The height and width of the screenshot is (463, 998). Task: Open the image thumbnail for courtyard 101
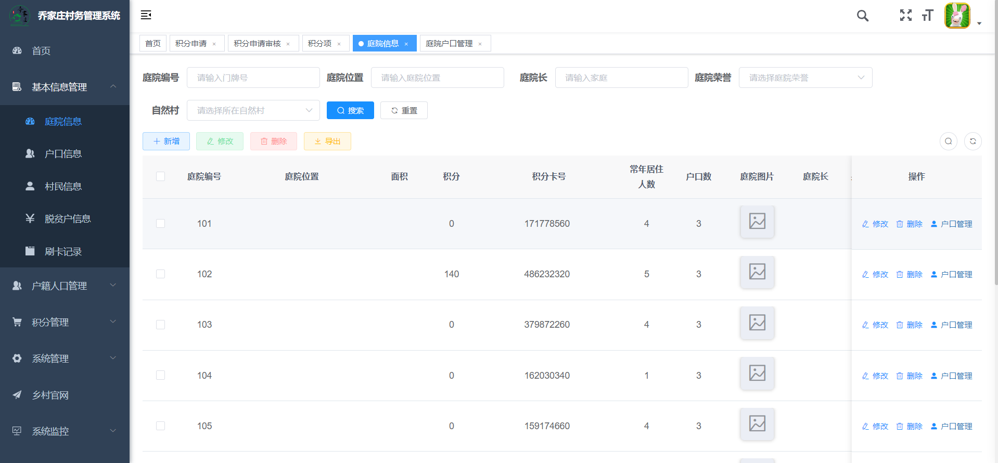pos(757,222)
